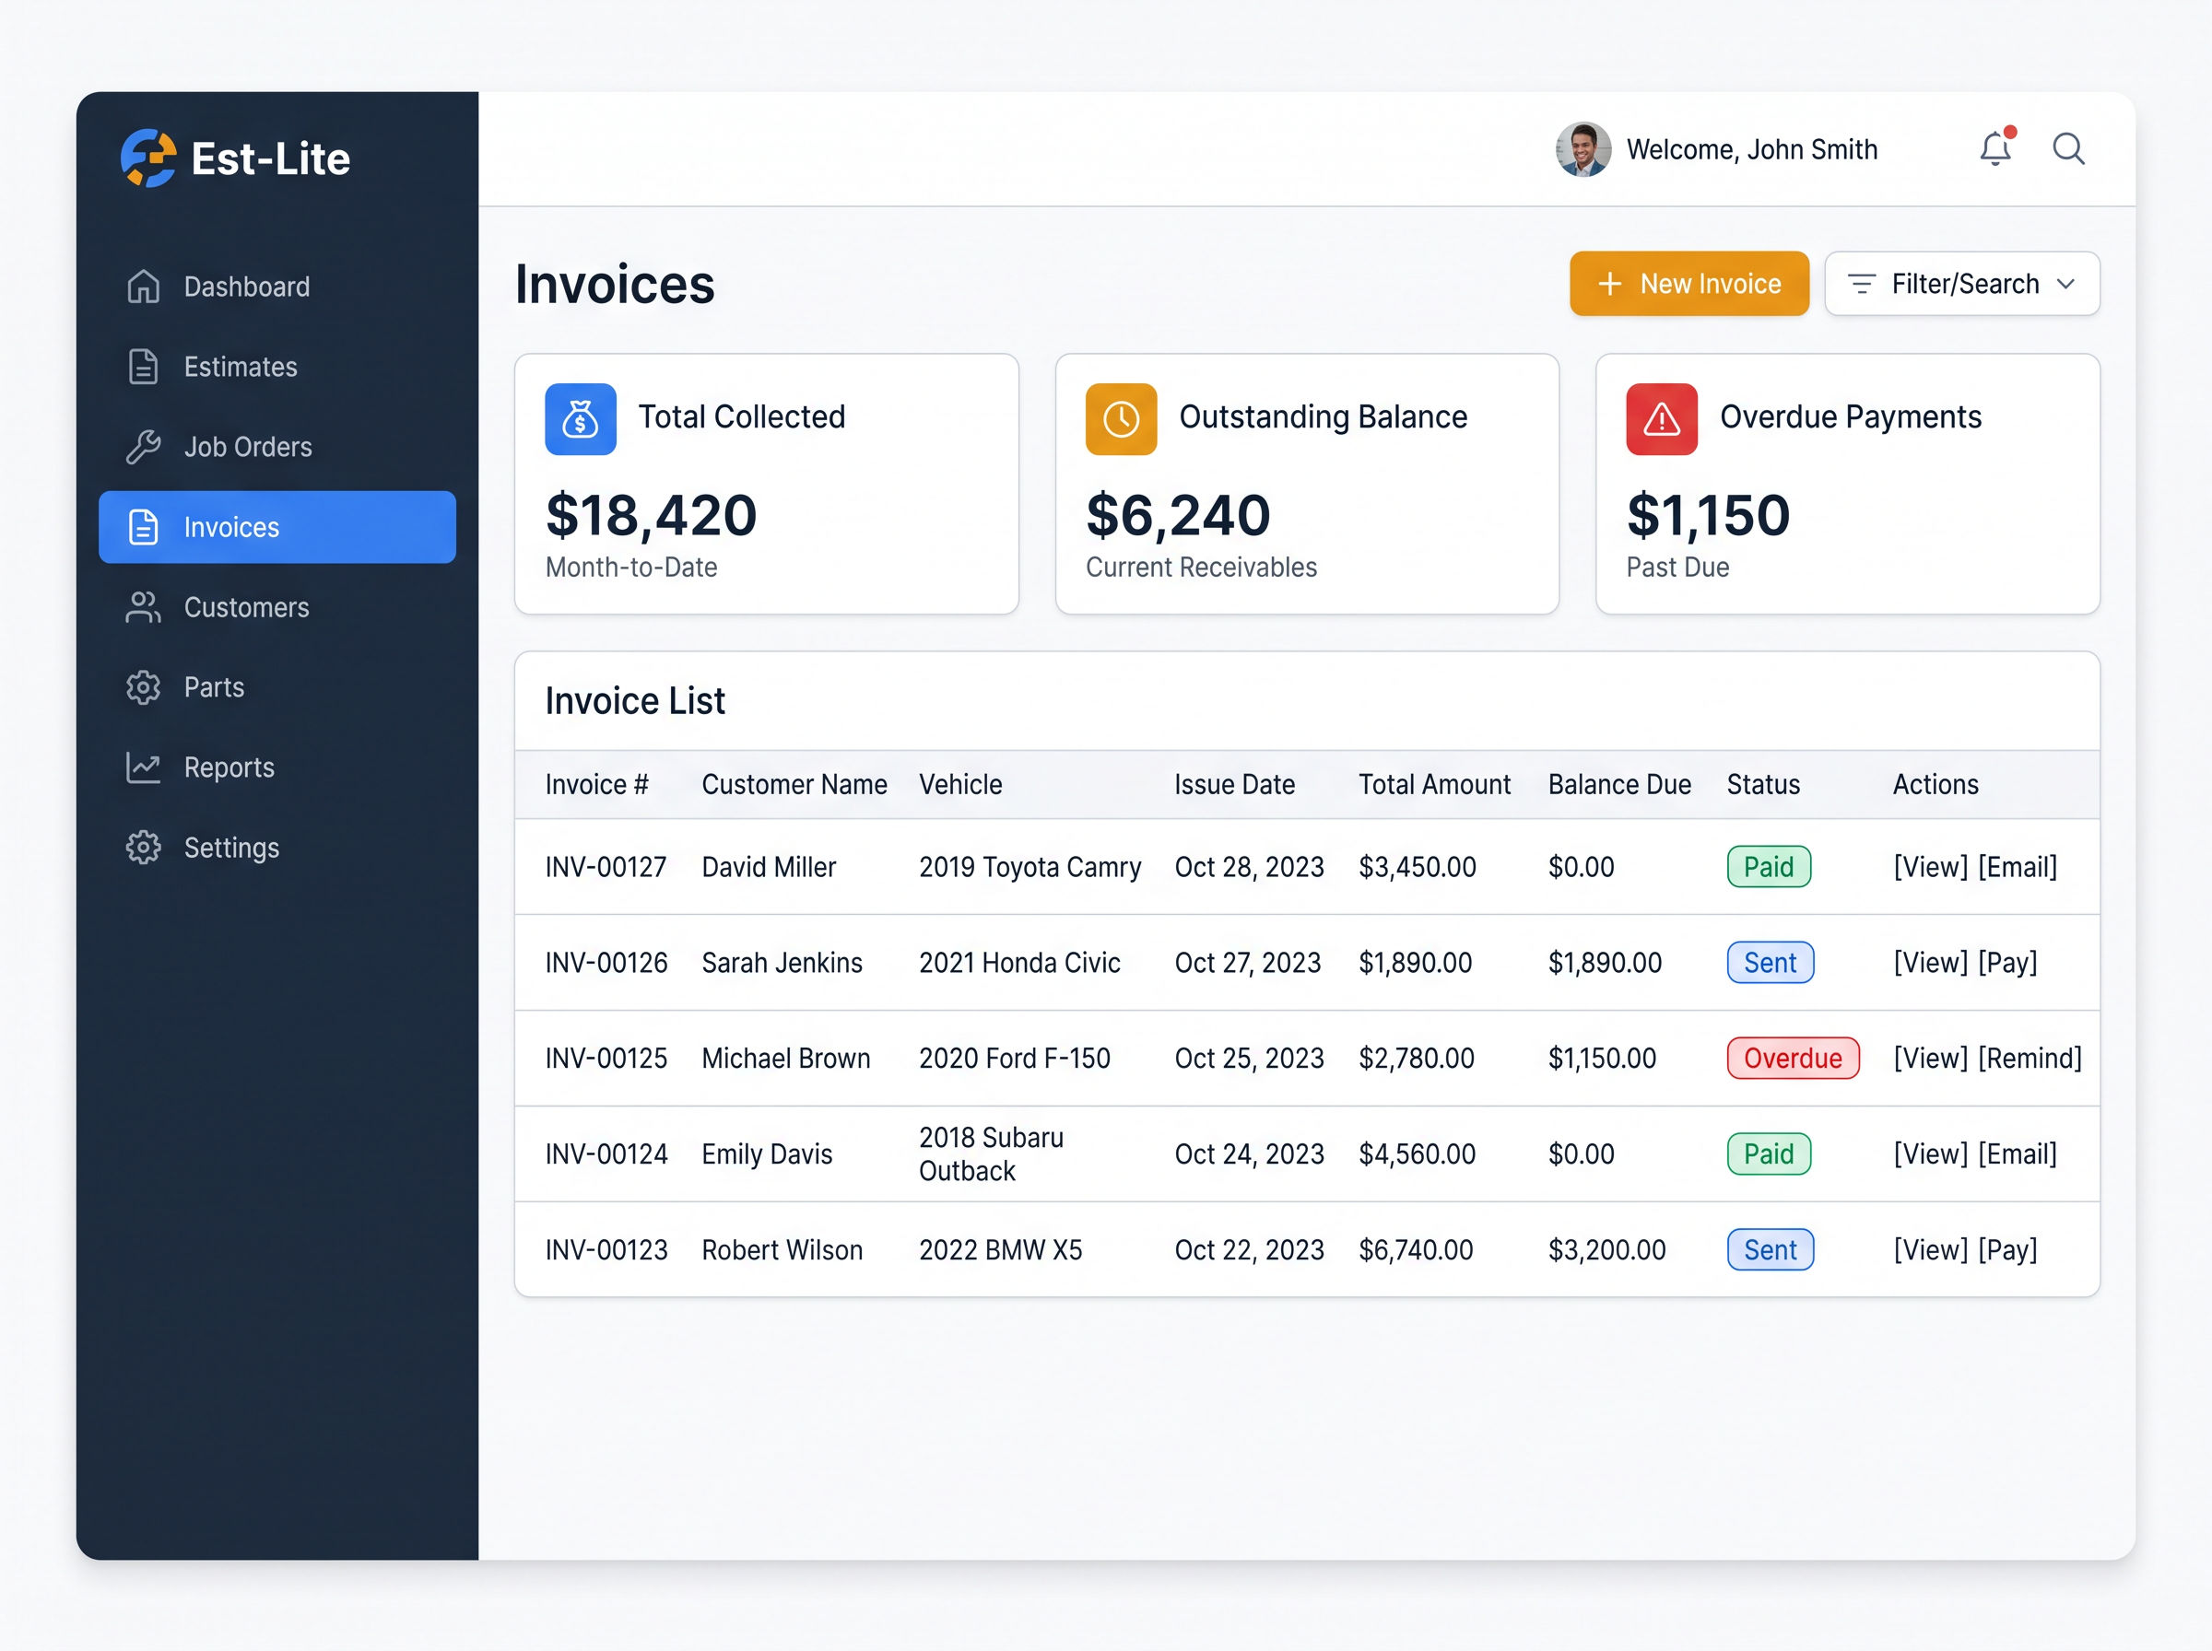Select the Issue Date column header
This screenshot has height=1651, width=2212.
click(x=1234, y=785)
